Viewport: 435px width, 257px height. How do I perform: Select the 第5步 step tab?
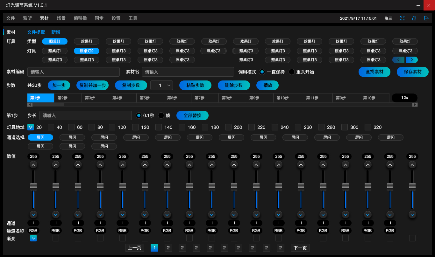[150, 98]
